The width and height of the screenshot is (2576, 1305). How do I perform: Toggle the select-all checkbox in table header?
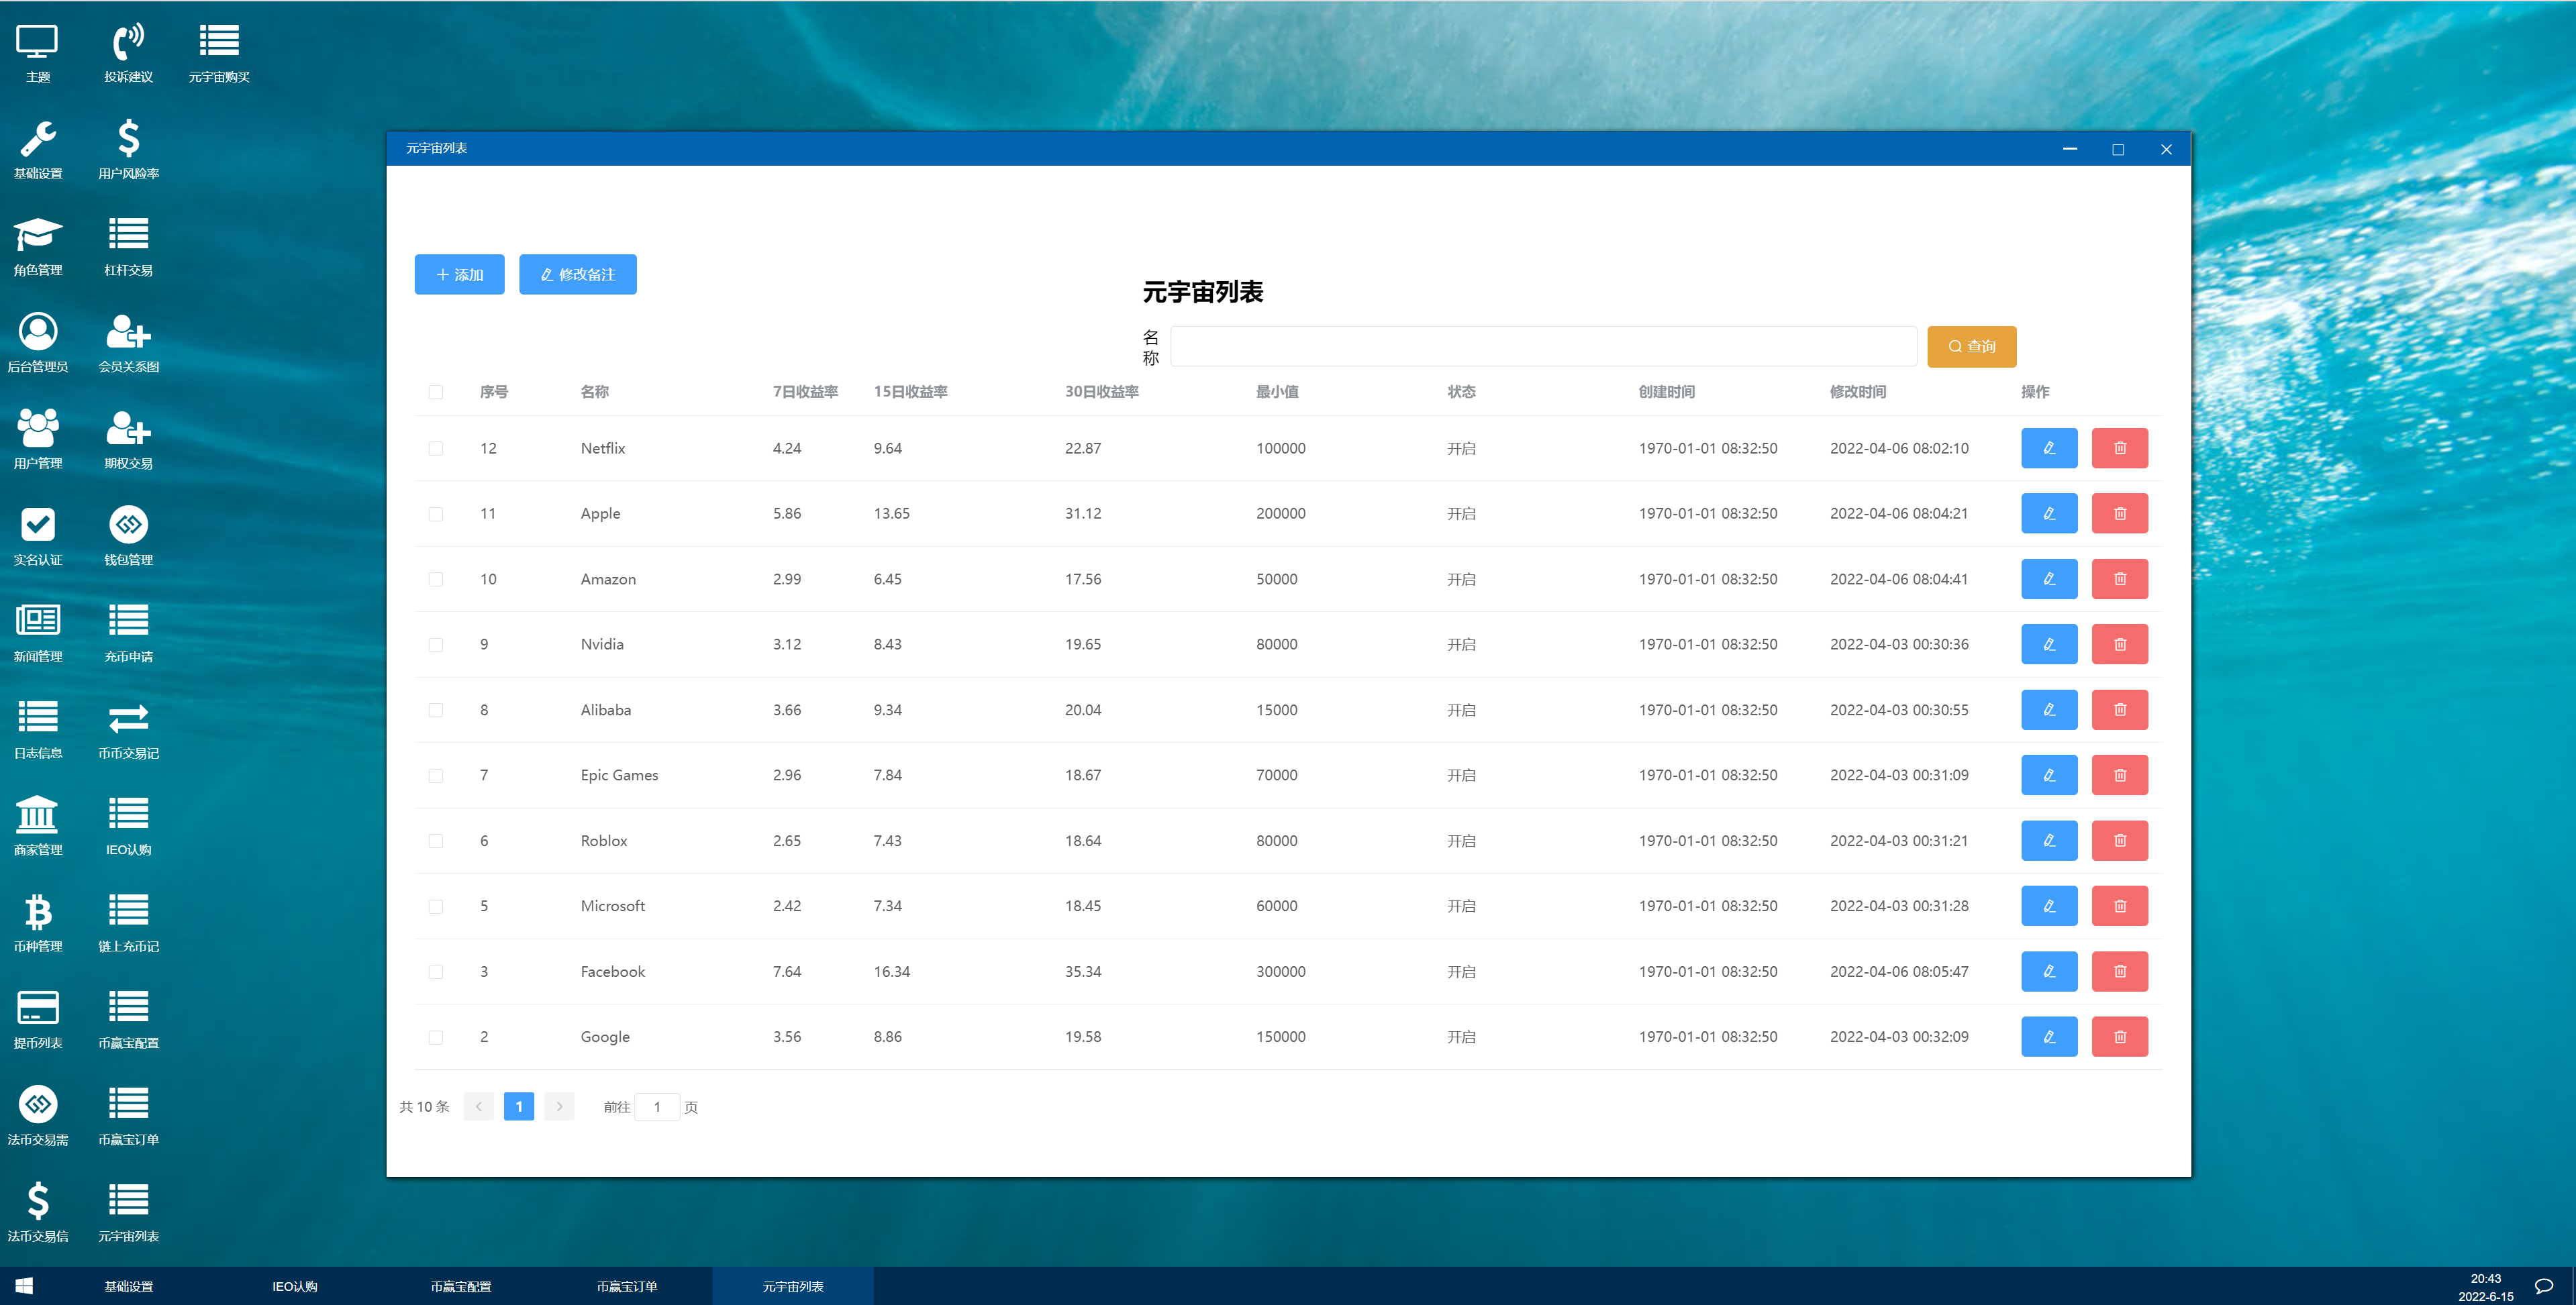(x=436, y=392)
